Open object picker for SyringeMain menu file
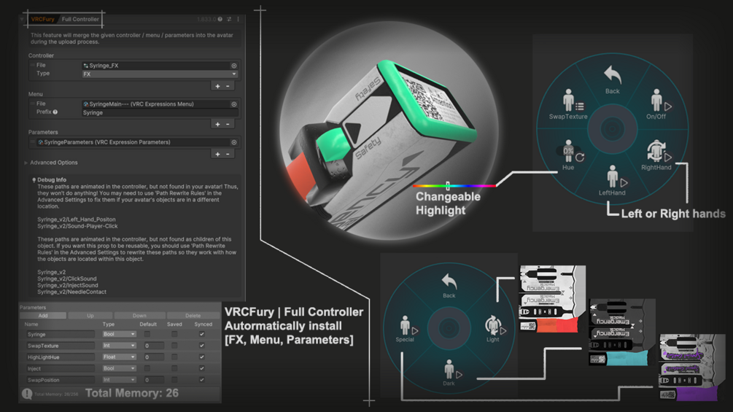Image resolution: width=733 pixels, height=412 pixels. [x=233, y=104]
